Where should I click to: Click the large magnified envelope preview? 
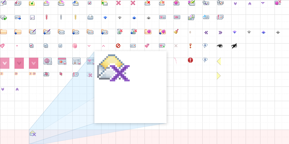[114, 68]
